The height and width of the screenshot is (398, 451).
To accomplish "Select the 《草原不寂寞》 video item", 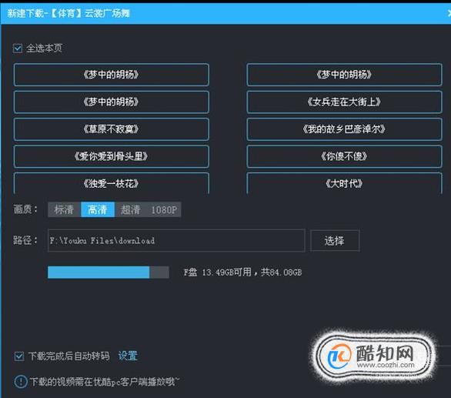I will tap(112, 129).
